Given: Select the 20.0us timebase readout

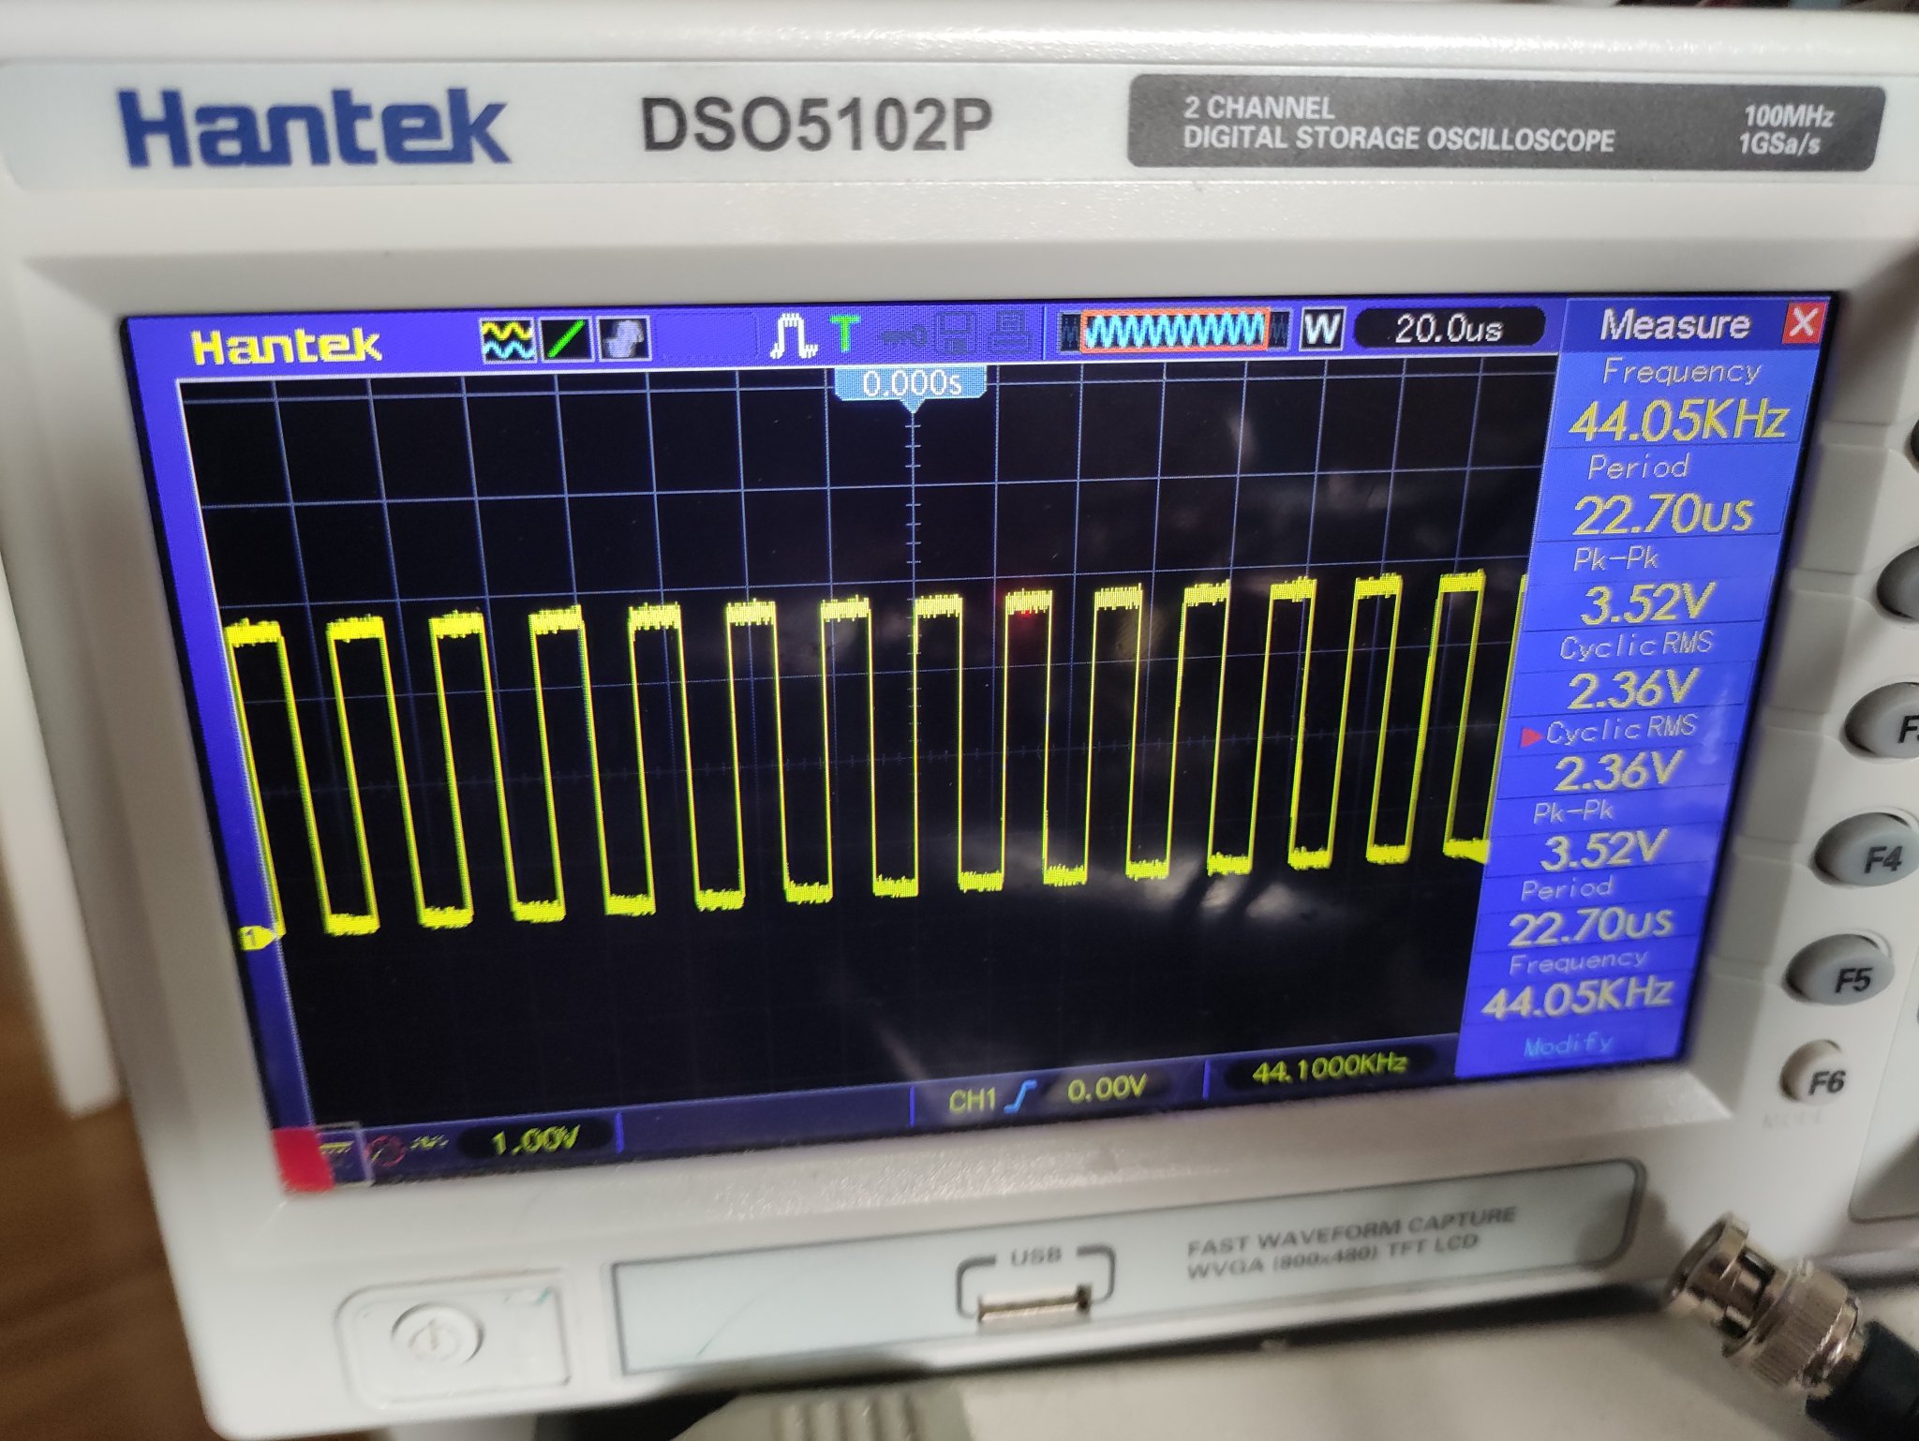Looking at the screenshot, I should 1448,329.
